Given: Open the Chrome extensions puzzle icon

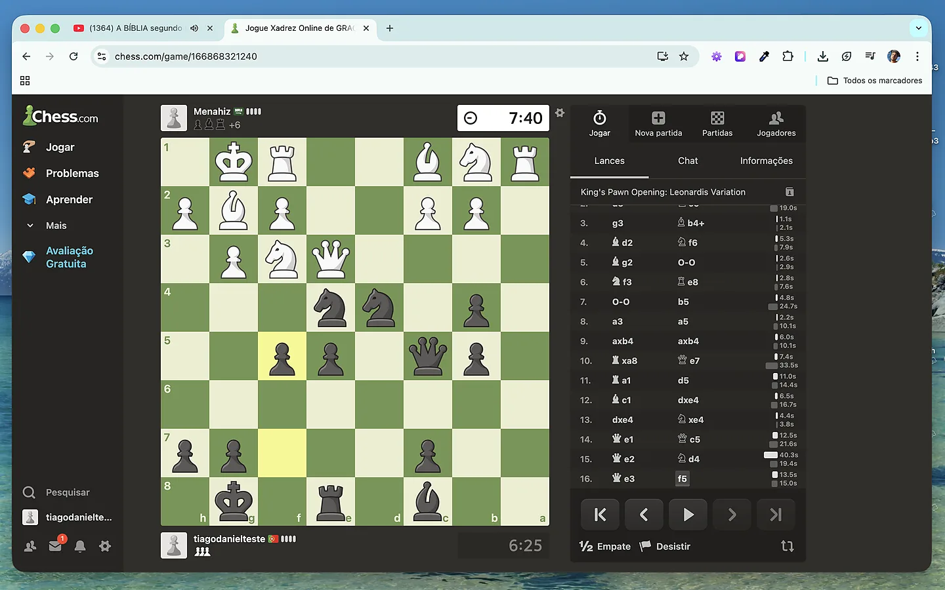Looking at the screenshot, I should pyautogui.click(x=787, y=56).
